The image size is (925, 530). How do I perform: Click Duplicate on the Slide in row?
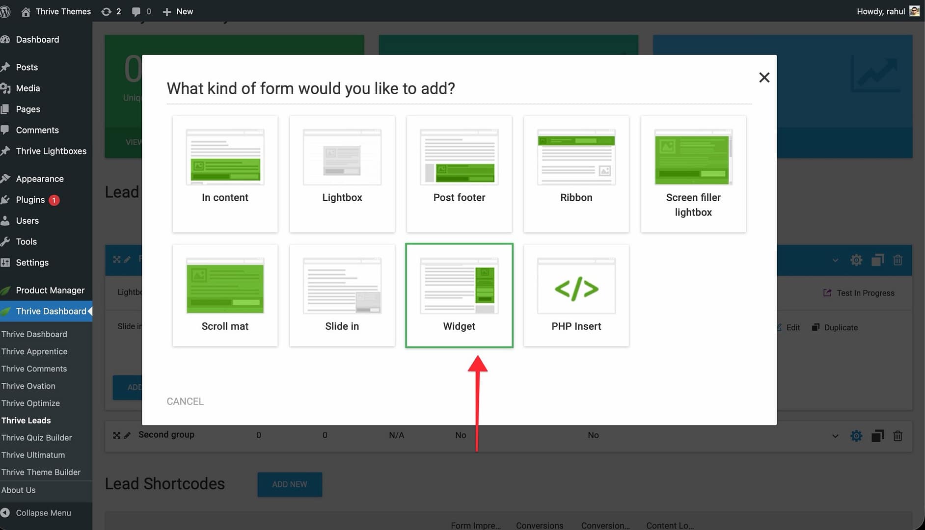(835, 327)
